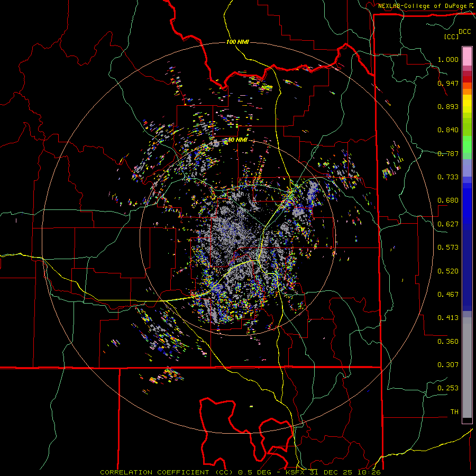The height and width of the screenshot is (476, 476).
Task: Click the 100 NMI range ring label
Action: pos(237,42)
